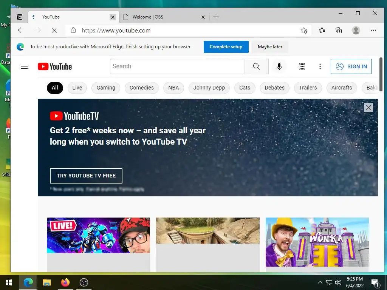
Task: Open the volume speaker tray icon
Action: 338,282
